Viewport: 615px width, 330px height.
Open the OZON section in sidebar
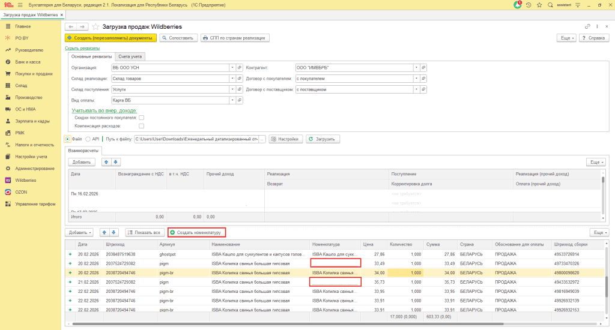(x=22, y=192)
